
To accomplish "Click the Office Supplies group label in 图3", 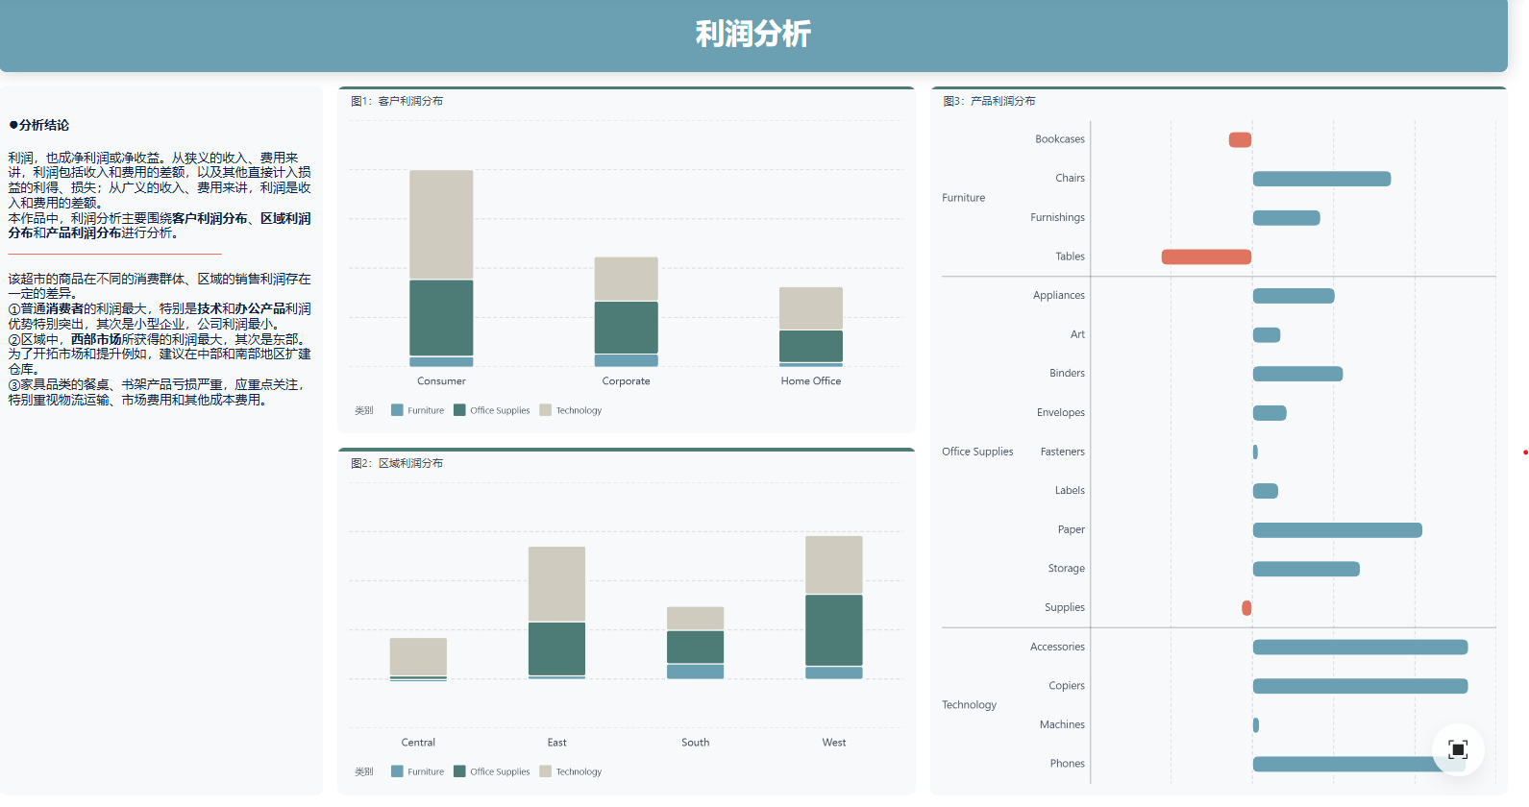I will [977, 452].
